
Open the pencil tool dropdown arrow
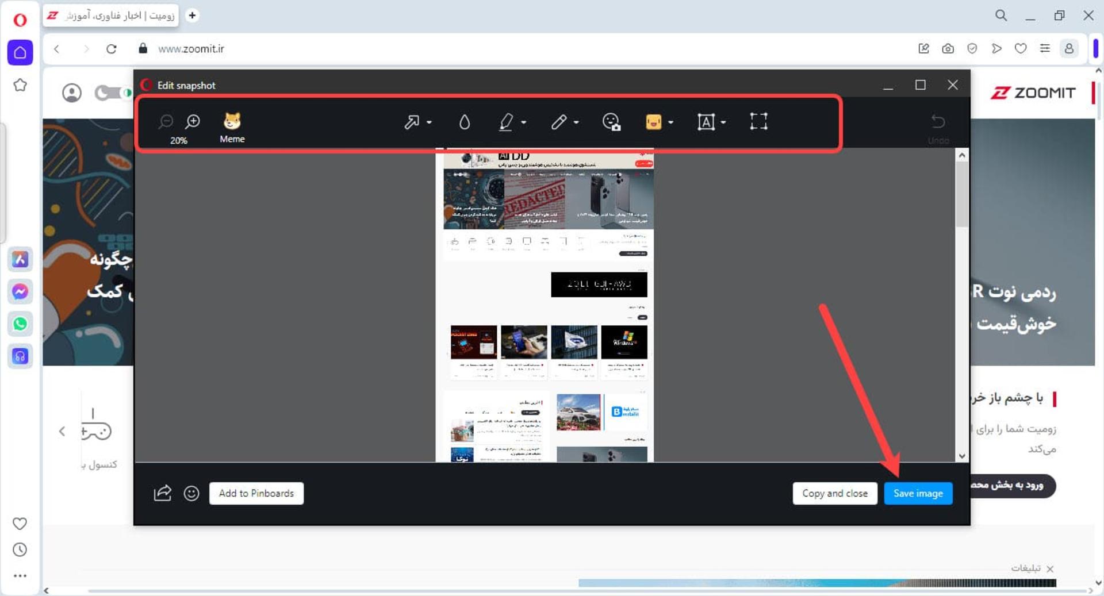click(576, 122)
